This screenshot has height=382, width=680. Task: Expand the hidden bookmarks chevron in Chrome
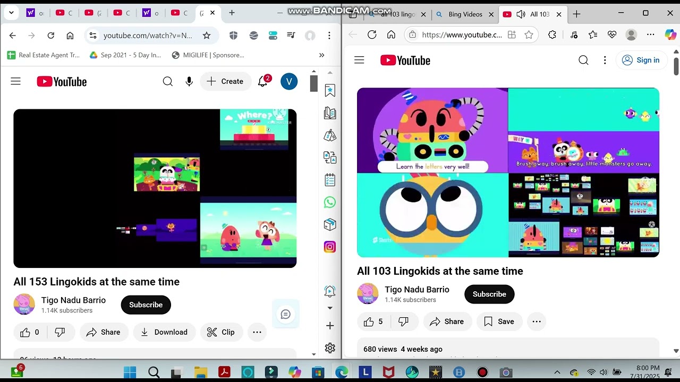(x=321, y=55)
